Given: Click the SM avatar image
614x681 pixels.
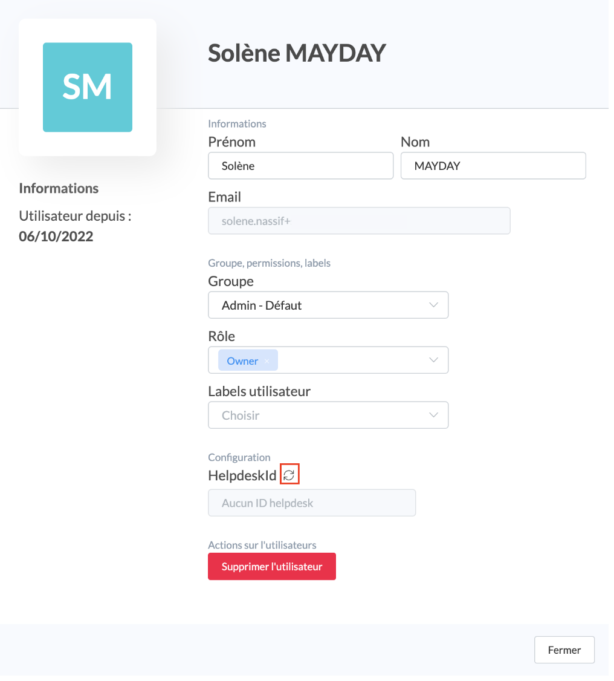Looking at the screenshot, I should coord(88,87).
